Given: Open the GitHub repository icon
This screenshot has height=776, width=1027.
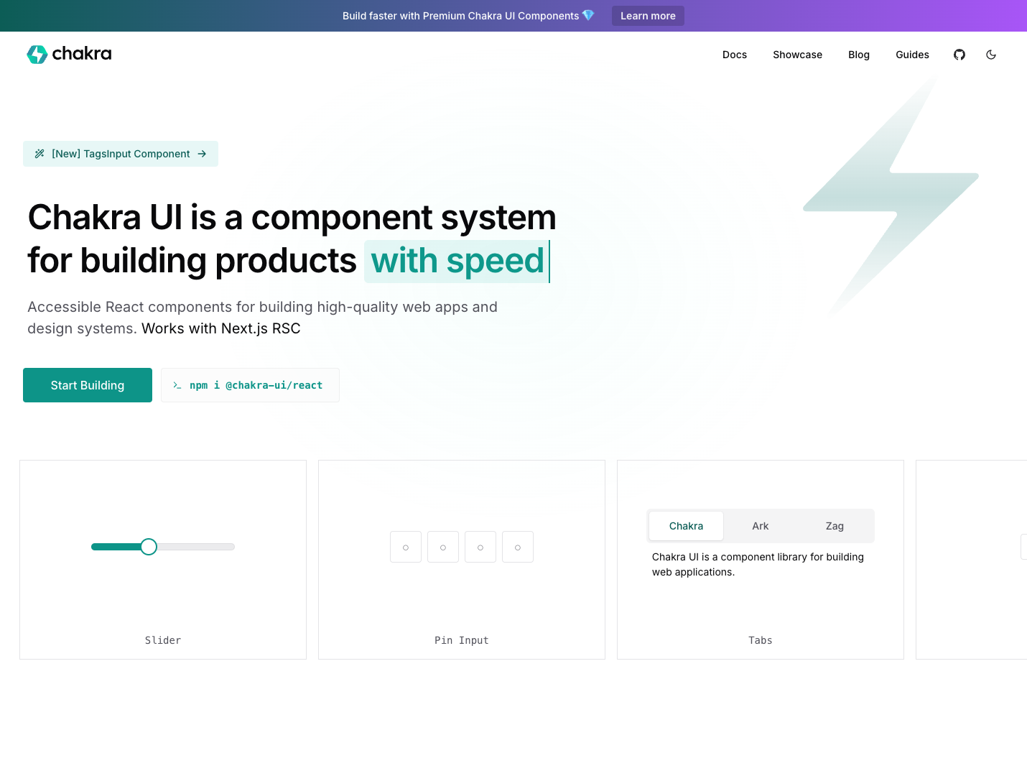Looking at the screenshot, I should point(959,55).
